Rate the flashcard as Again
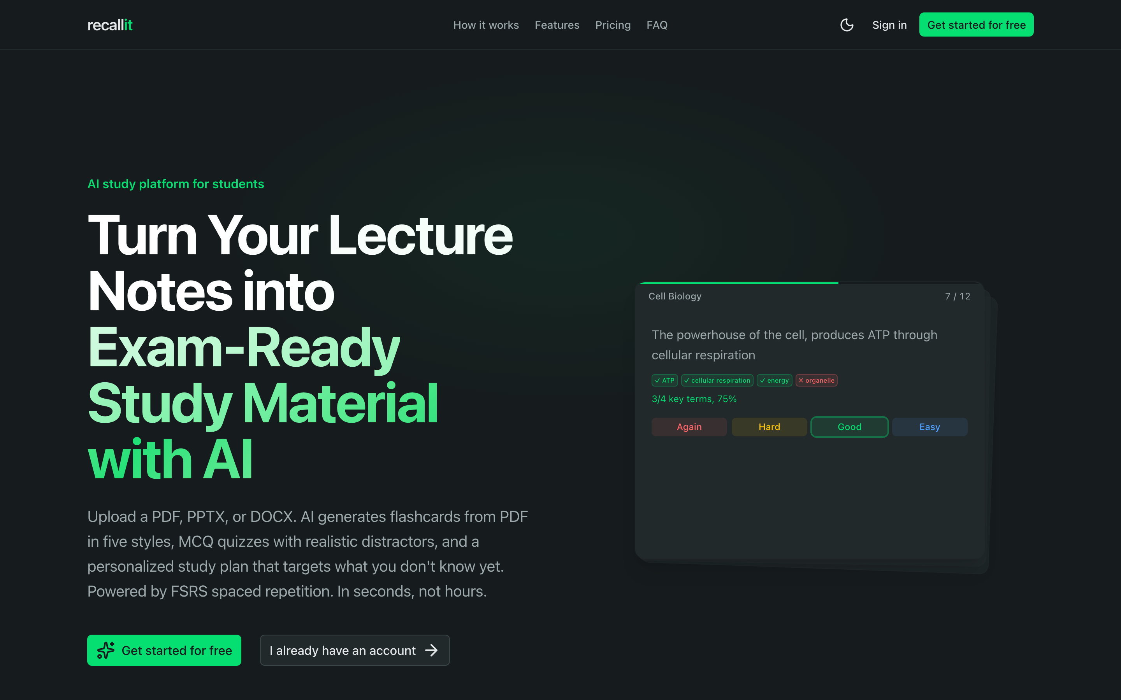The height and width of the screenshot is (700, 1121). click(689, 427)
